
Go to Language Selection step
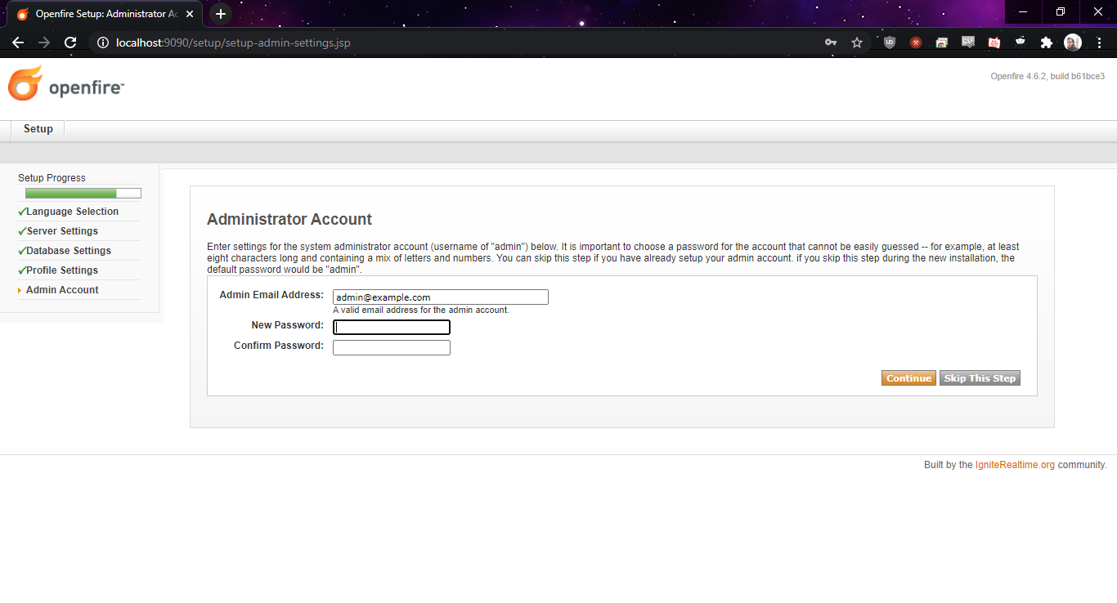pyautogui.click(x=72, y=212)
